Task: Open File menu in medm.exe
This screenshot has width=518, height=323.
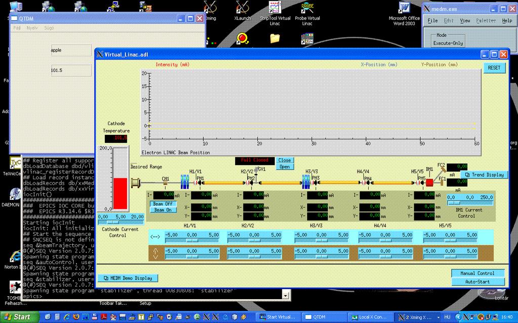Action: click(x=433, y=20)
